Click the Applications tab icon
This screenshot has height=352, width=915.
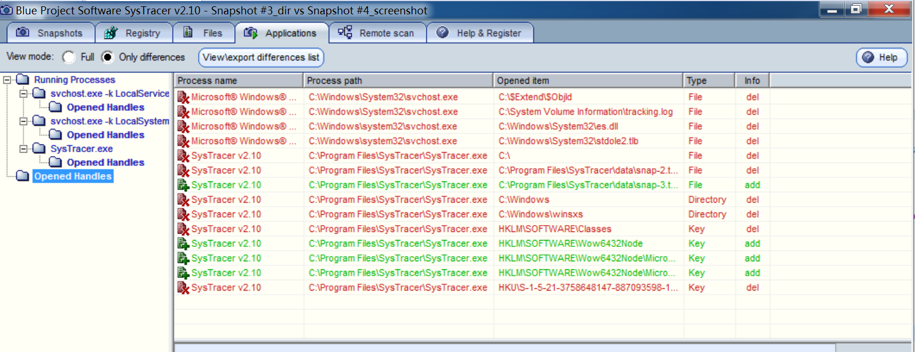tap(250, 33)
